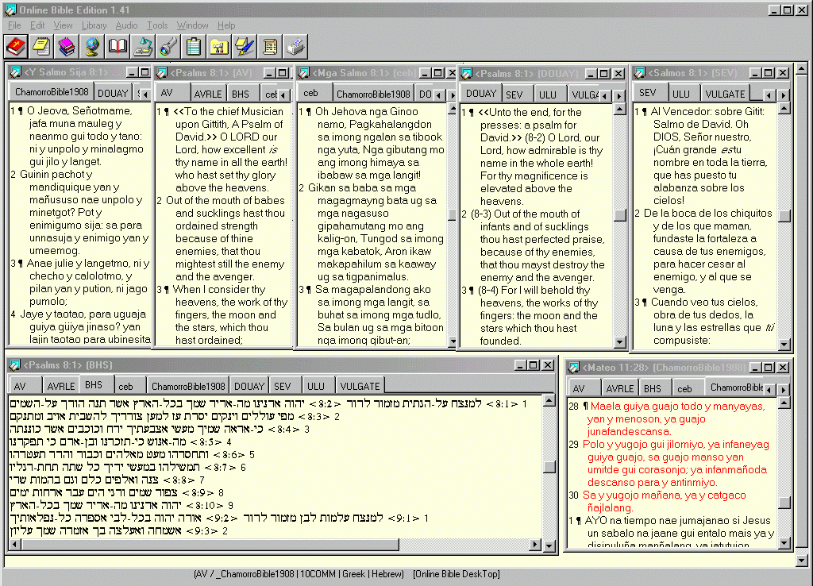
Task: Click verse "Maela guiya guajo todo y manyayas"
Action: coord(677,407)
